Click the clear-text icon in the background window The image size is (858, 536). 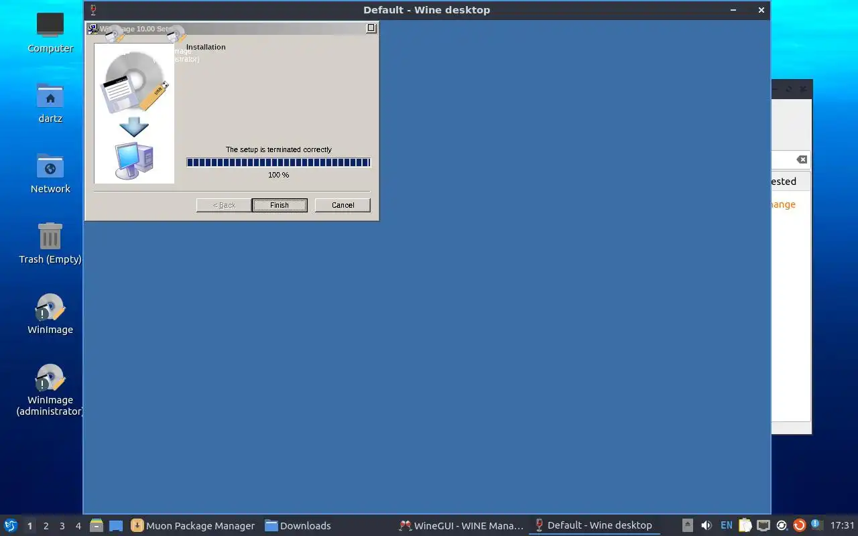[x=802, y=159]
